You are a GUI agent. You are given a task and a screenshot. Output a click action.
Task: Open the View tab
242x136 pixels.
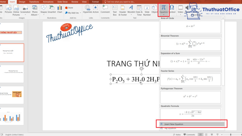pos(84,2)
